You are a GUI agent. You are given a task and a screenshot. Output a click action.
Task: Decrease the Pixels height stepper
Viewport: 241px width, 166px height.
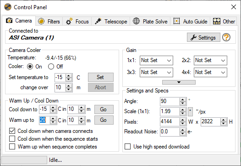224,124
